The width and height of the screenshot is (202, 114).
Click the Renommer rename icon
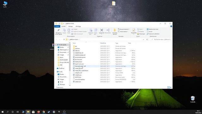[x=108, y=30]
